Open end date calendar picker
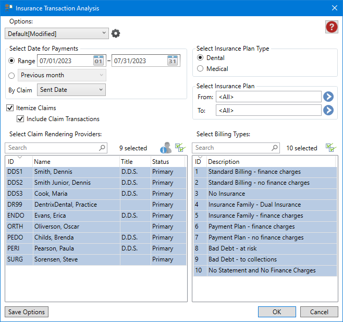The height and width of the screenshot is (322, 343). coord(173,61)
